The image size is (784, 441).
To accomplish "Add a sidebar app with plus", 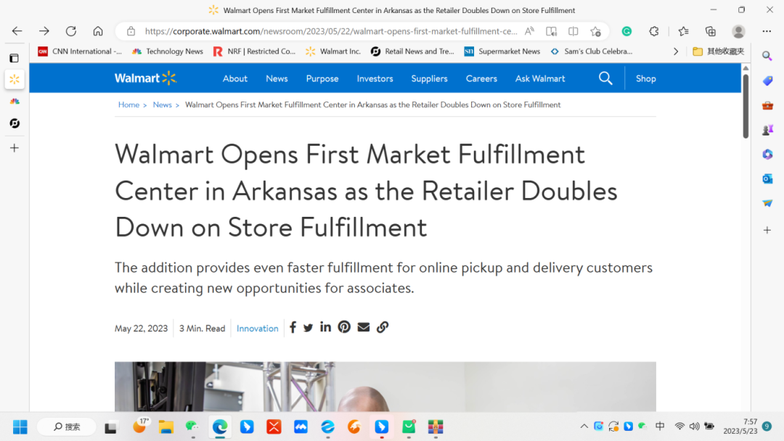I will click(x=767, y=230).
